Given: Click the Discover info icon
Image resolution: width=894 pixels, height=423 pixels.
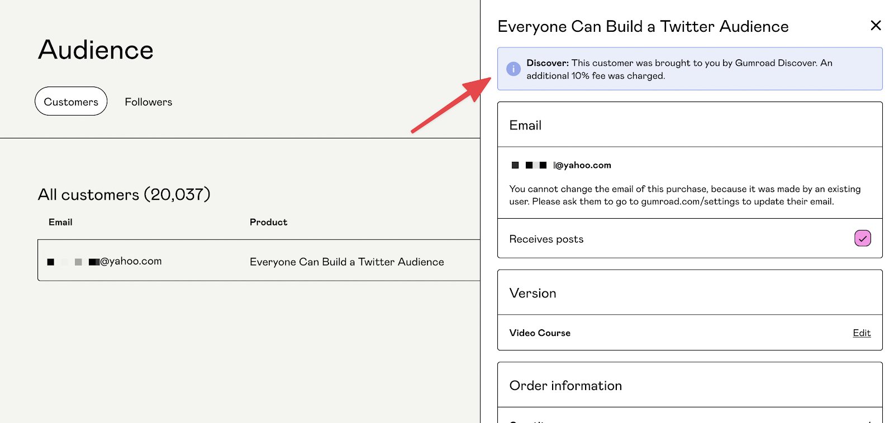Looking at the screenshot, I should (x=513, y=69).
